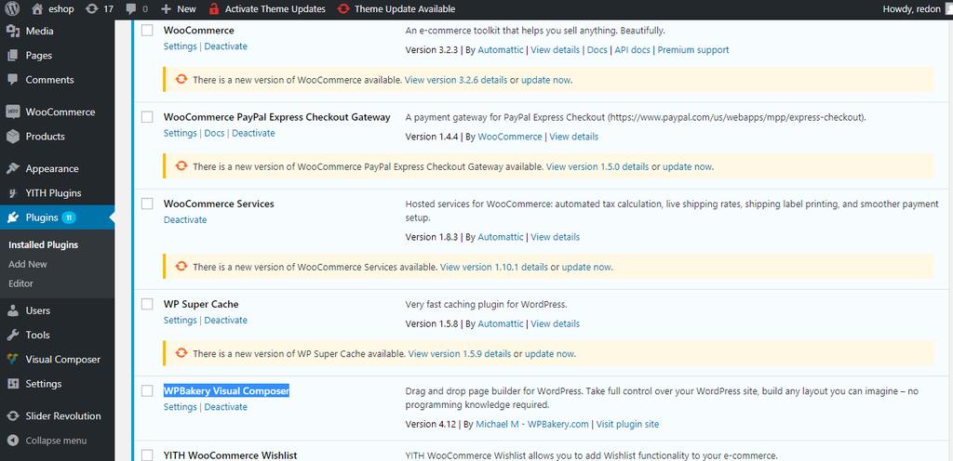Click the Collapse menu arrow icon

click(13, 441)
